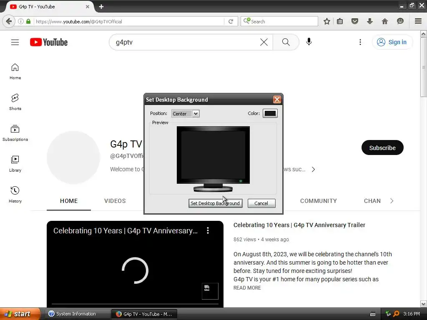This screenshot has width=427, height=320.
Task: Go to Home in the YouTube sidebar
Action: coord(15,71)
